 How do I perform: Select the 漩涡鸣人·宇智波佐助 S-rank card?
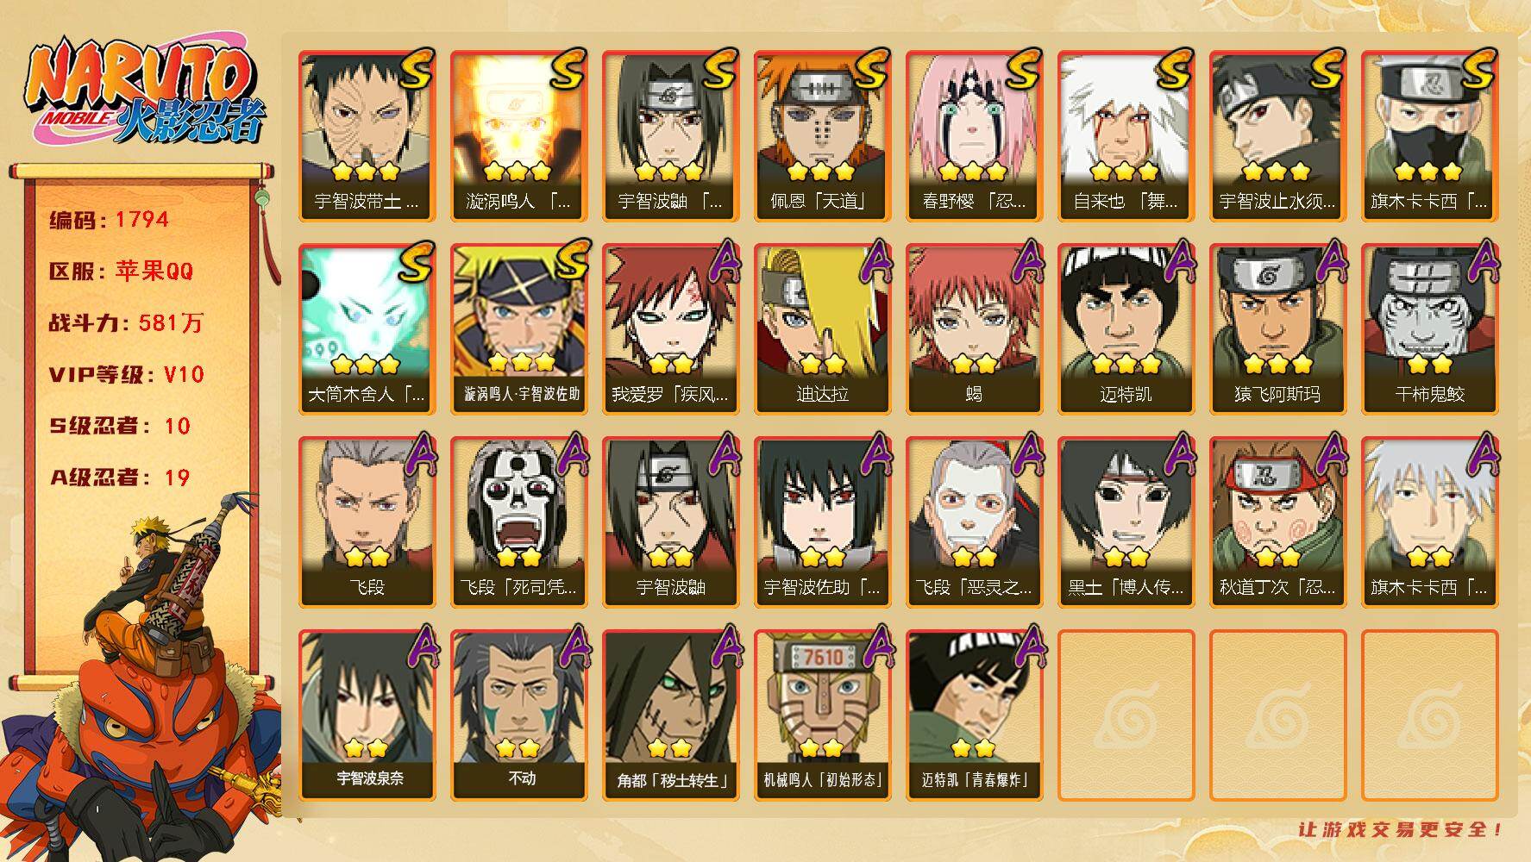coord(518,328)
